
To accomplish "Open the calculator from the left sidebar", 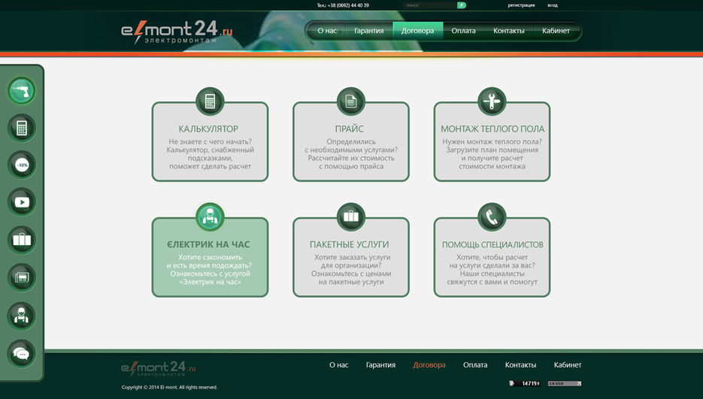I will pyautogui.click(x=22, y=128).
